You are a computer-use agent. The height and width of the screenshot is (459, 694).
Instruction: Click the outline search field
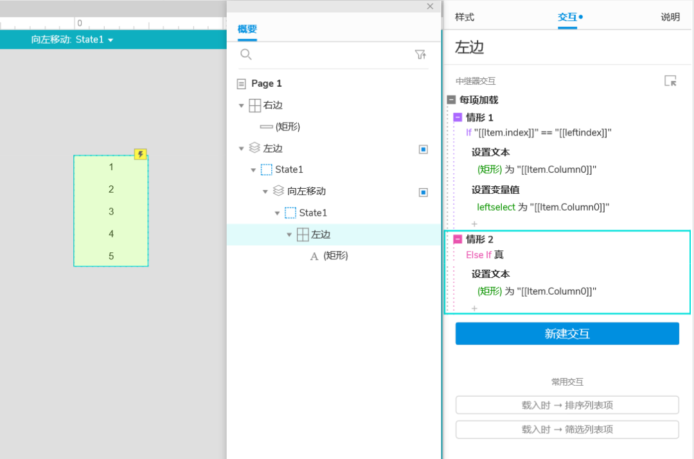[x=332, y=55]
